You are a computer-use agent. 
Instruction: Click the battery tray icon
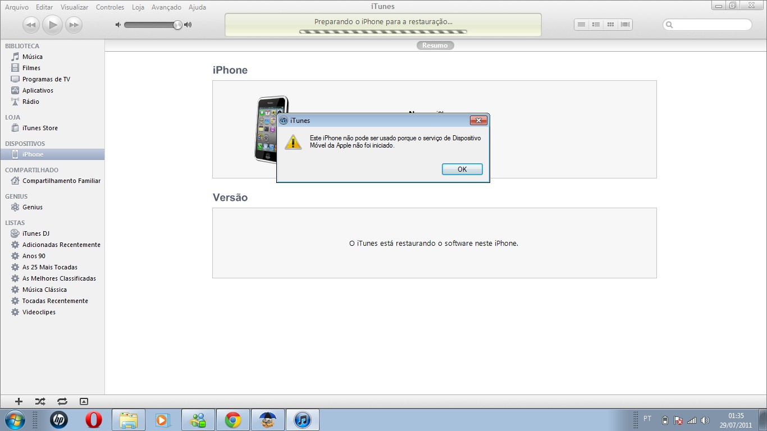(665, 420)
